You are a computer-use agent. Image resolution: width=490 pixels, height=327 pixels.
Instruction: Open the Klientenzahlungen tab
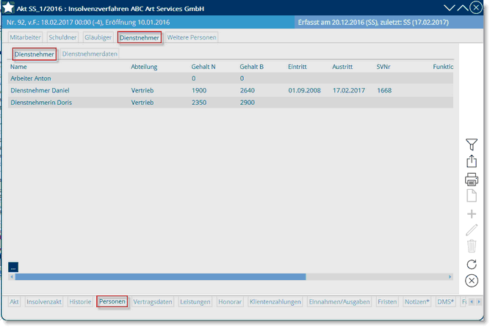[x=275, y=302]
